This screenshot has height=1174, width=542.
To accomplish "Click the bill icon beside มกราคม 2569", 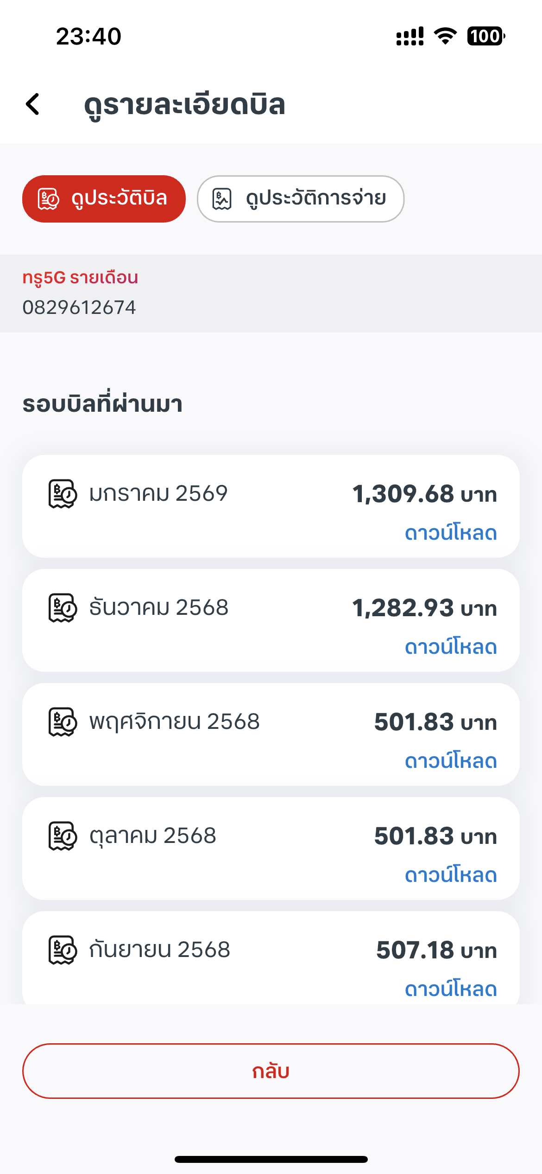I will (63, 494).
